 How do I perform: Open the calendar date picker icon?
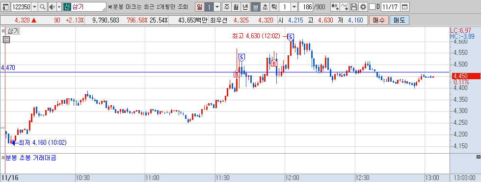[x=404, y=6]
